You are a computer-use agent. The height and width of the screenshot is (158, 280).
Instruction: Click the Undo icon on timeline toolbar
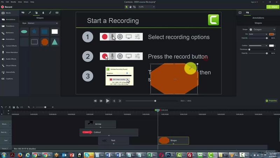coord(2,107)
